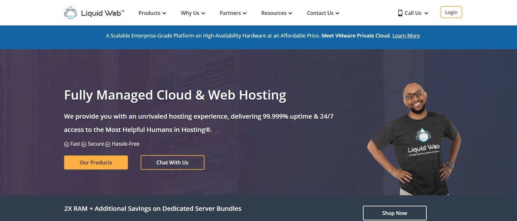Expand the Why Us chevron arrow
This screenshot has height=221, width=517.
(x=203, y=13)
